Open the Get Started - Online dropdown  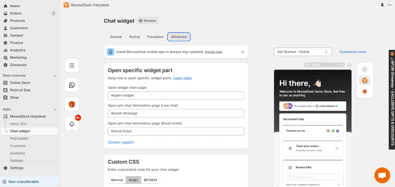(303, 52)
